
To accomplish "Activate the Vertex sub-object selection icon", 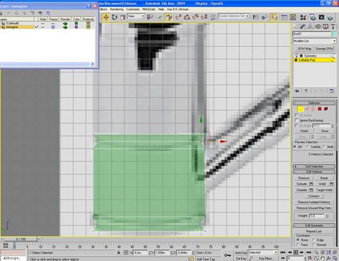I will (300, 108).
